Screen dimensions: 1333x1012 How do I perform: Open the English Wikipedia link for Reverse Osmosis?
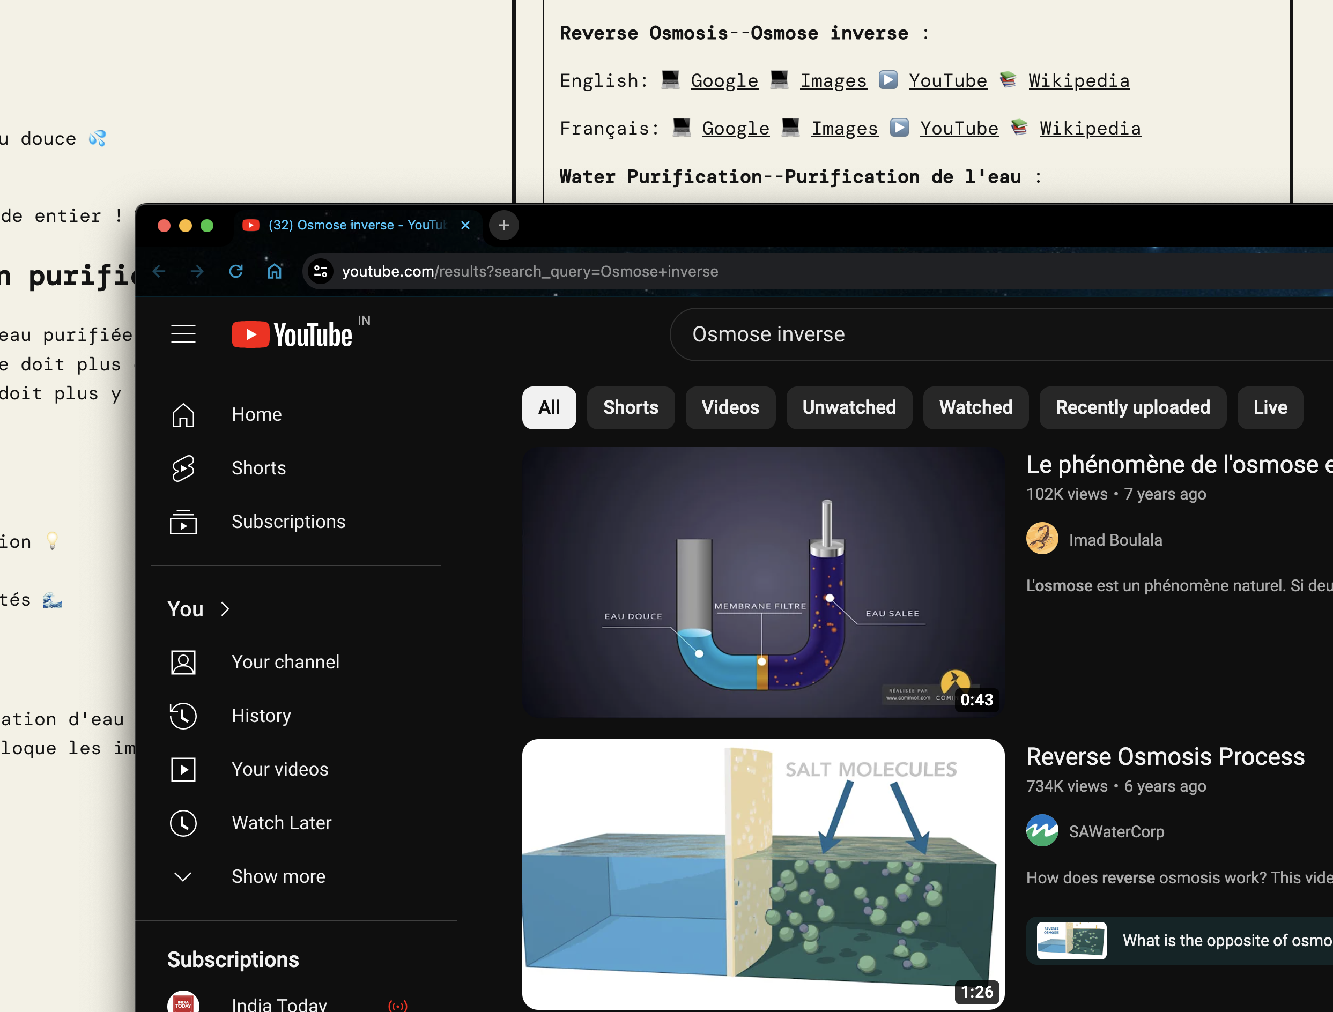(1079, 81)
